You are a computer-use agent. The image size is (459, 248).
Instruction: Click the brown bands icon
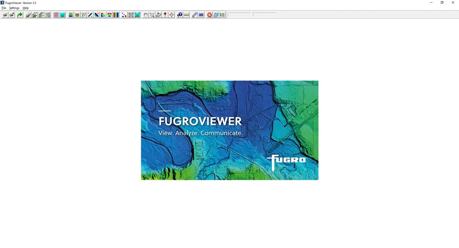(77, 15)
